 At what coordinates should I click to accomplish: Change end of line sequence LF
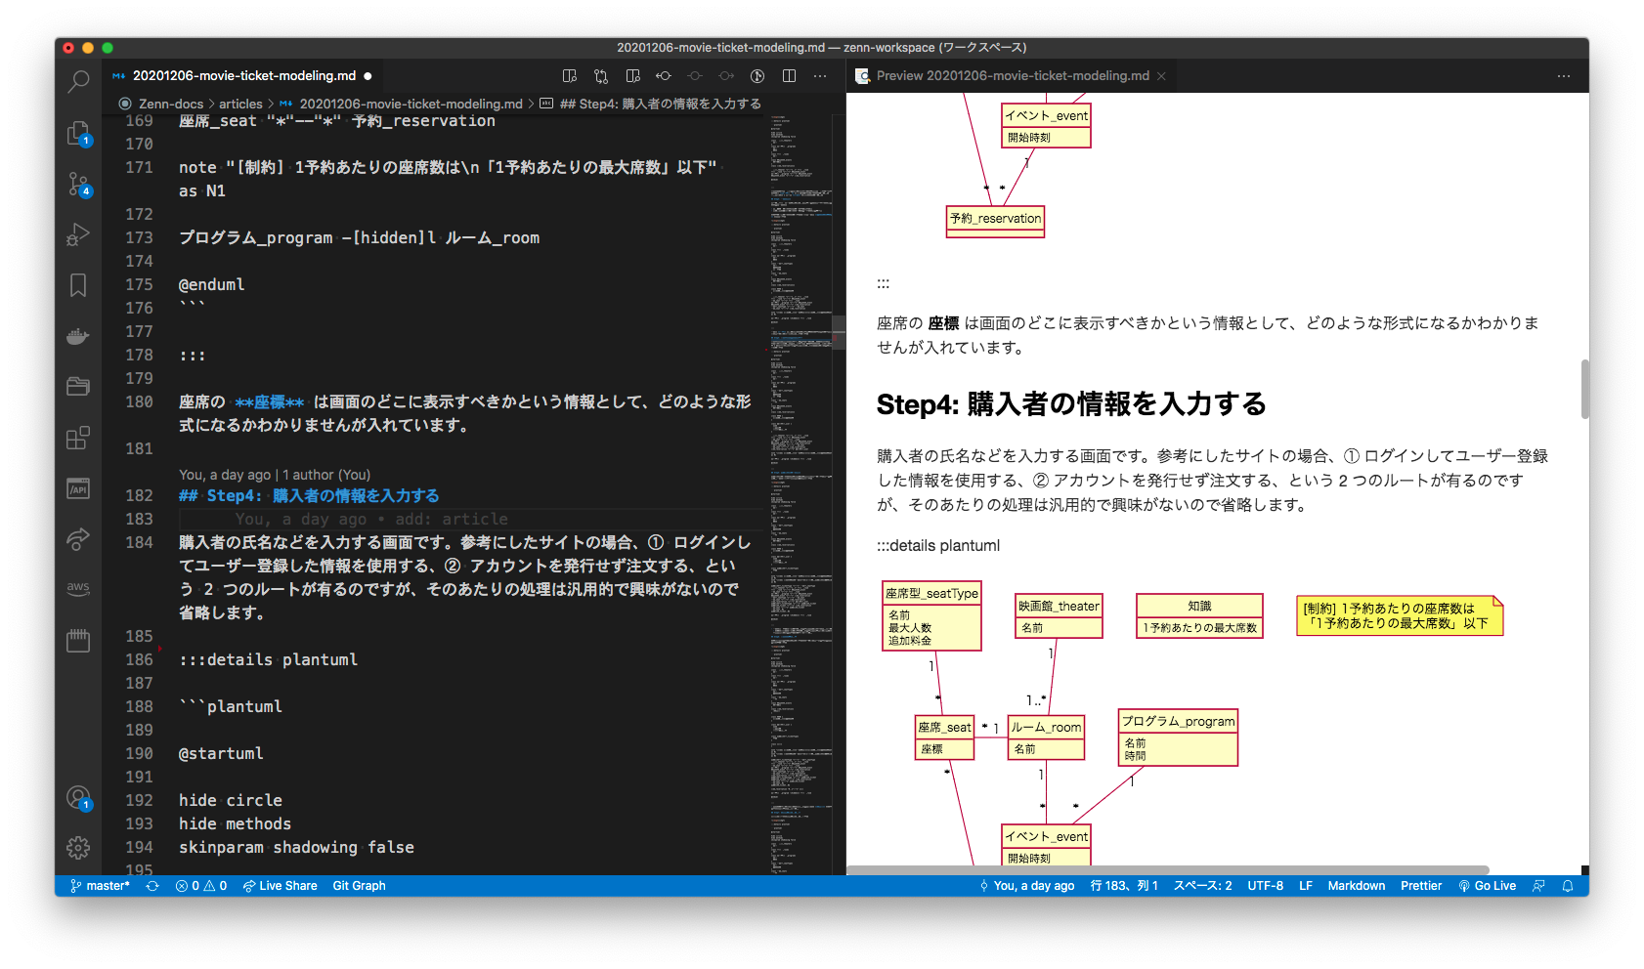click(x=1305, y=886)
